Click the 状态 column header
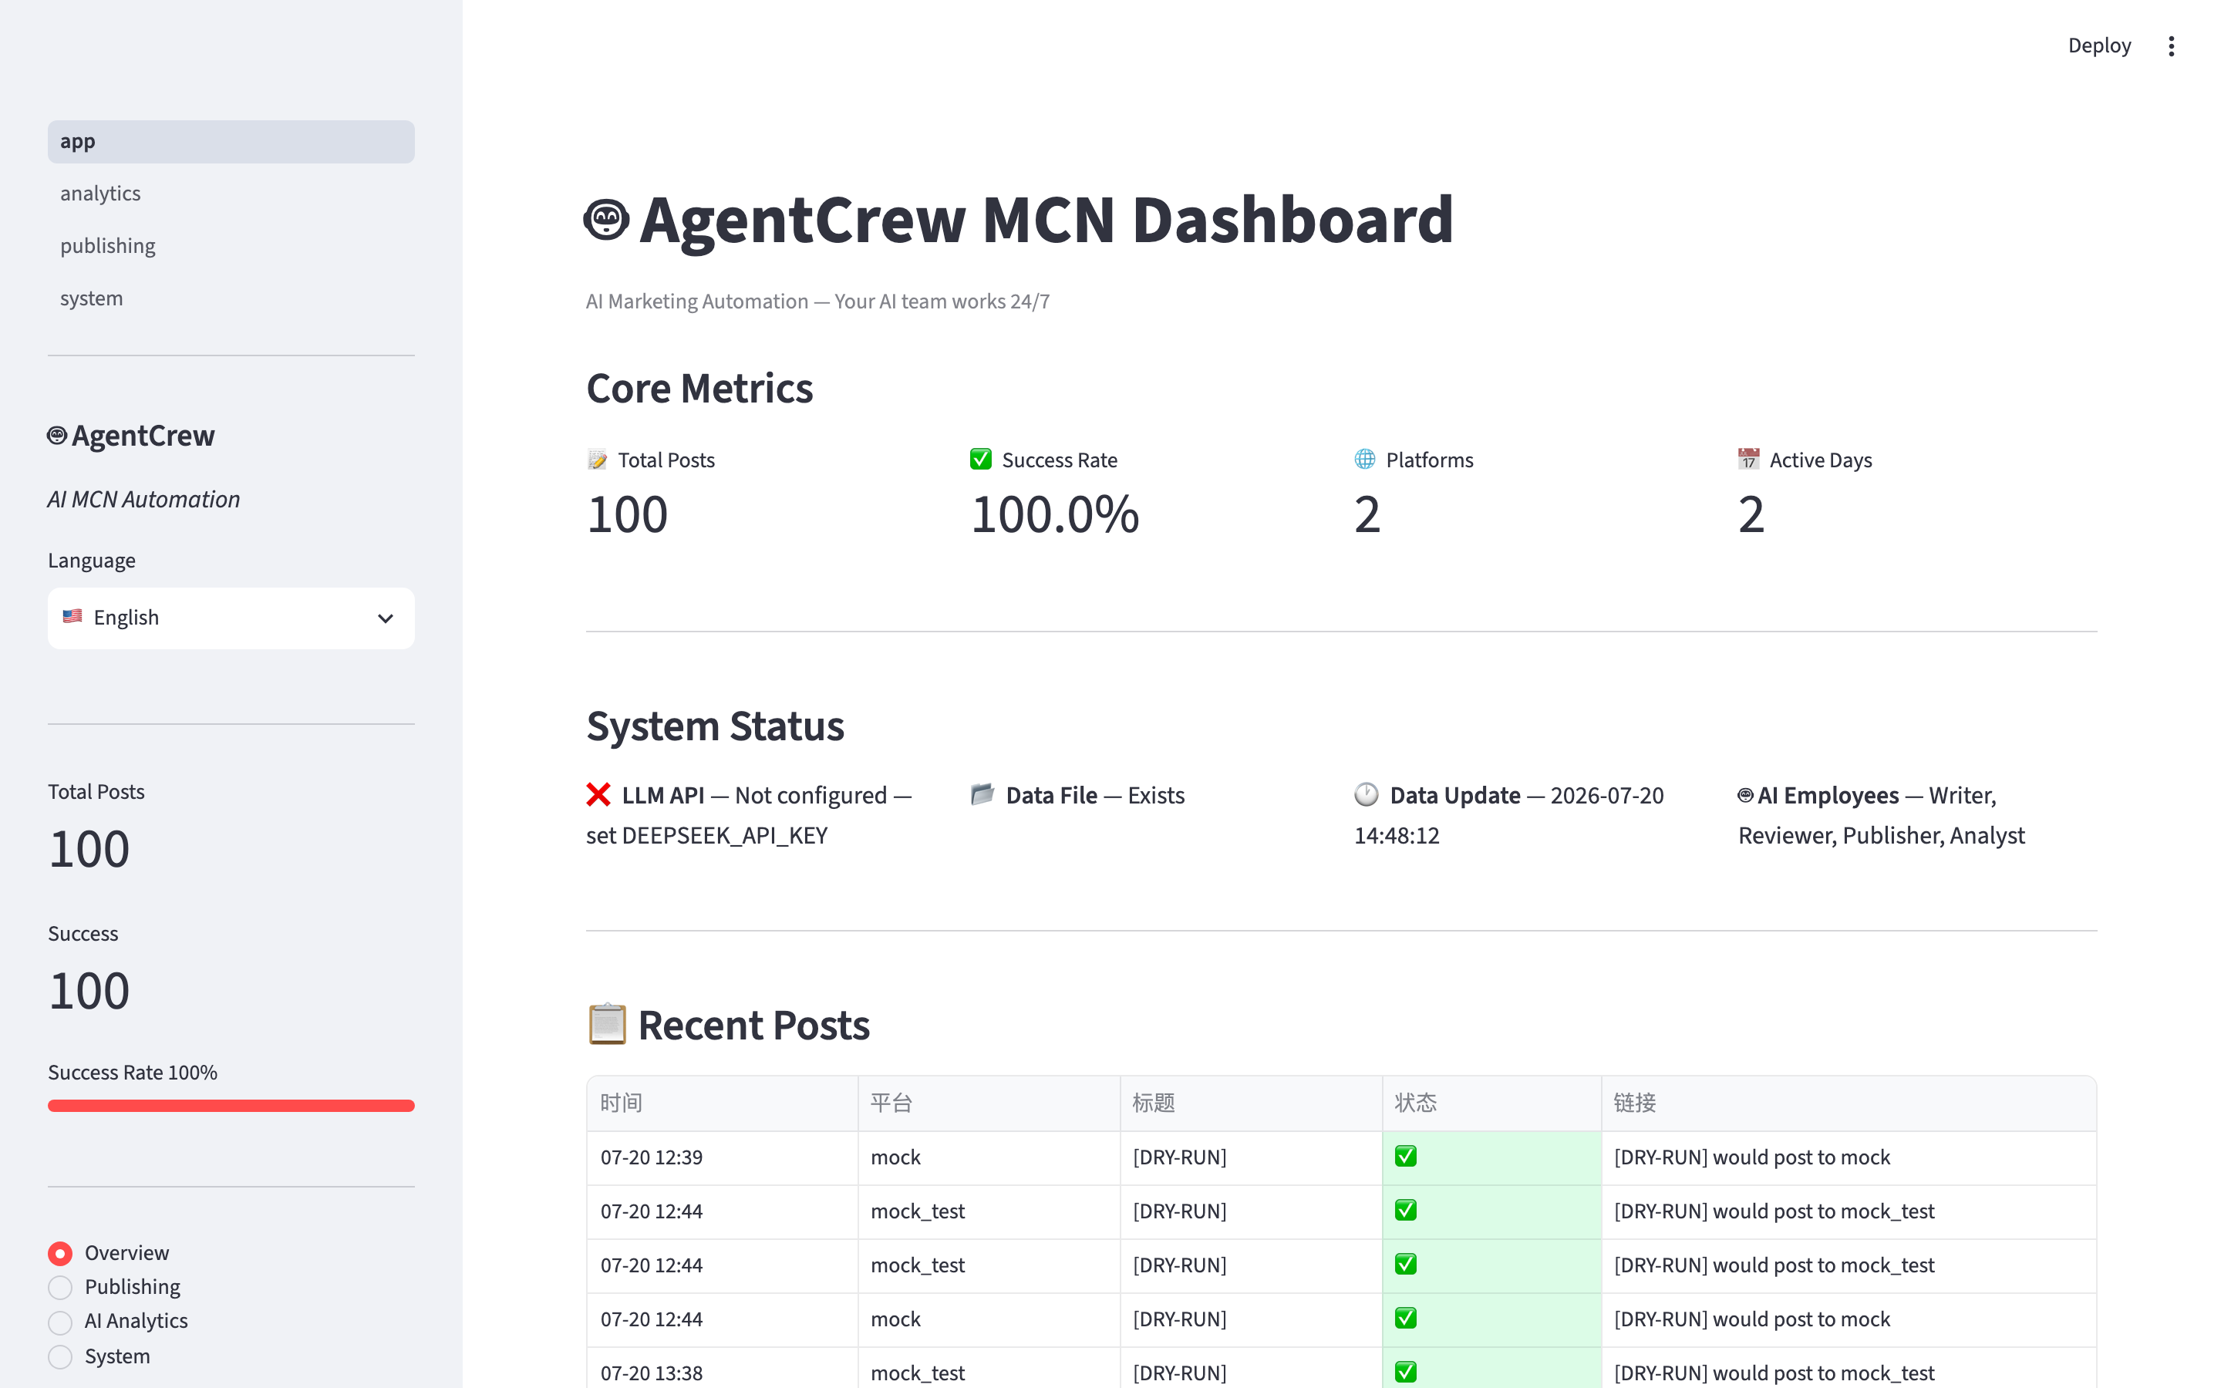This screenshot has width=2221, height=1388. click(1491, 1103)
